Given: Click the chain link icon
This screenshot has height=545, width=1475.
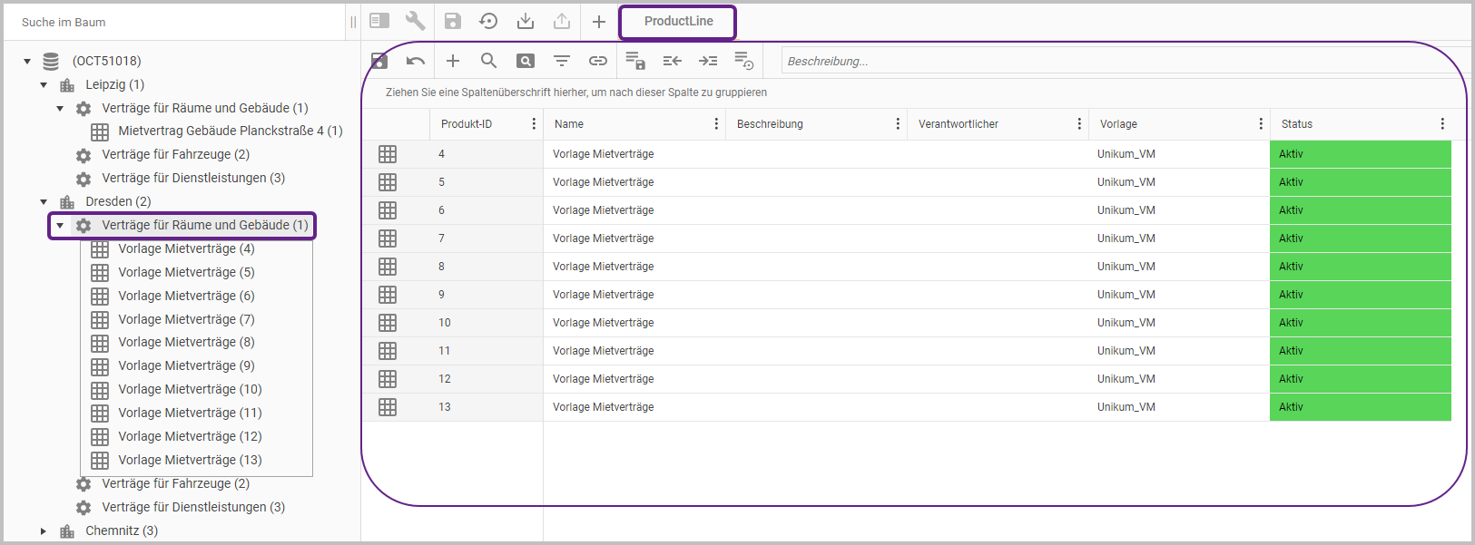Looking at the screenshot, I should coord(598,61).
